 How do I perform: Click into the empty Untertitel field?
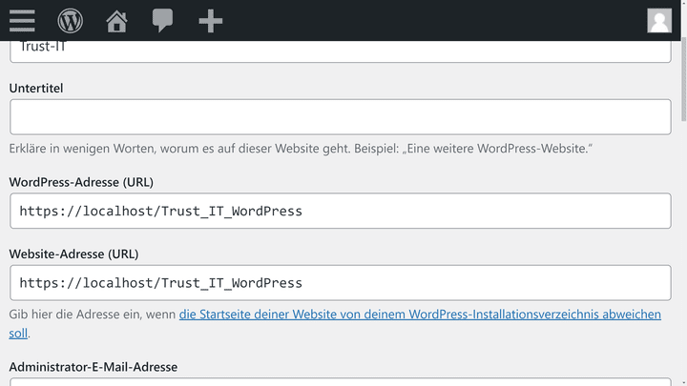click(x=341, y=117)
